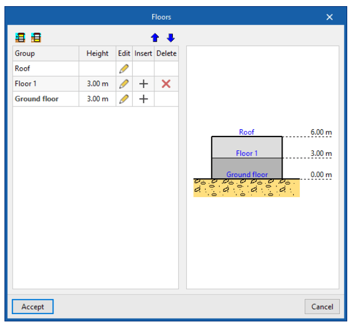Click the 3.00 m elevation label in diagram

point(321,153)
